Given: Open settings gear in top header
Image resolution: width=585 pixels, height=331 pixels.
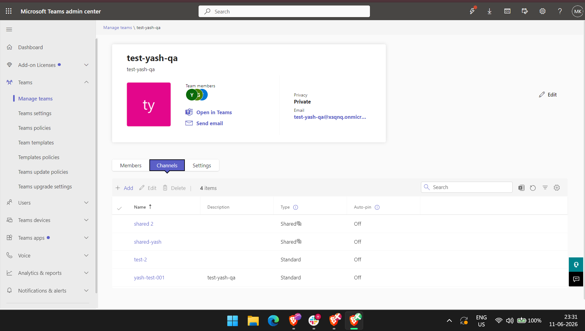Looking at the screenshot, I should pyautogui.click(x=543, y=11).
